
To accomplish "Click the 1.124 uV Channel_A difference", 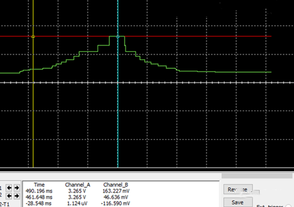I will pyautogui.click(x=77, y=204).
